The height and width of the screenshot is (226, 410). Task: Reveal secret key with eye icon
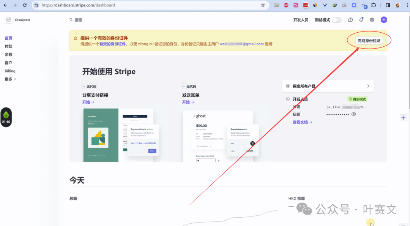(x=353, y=114)
